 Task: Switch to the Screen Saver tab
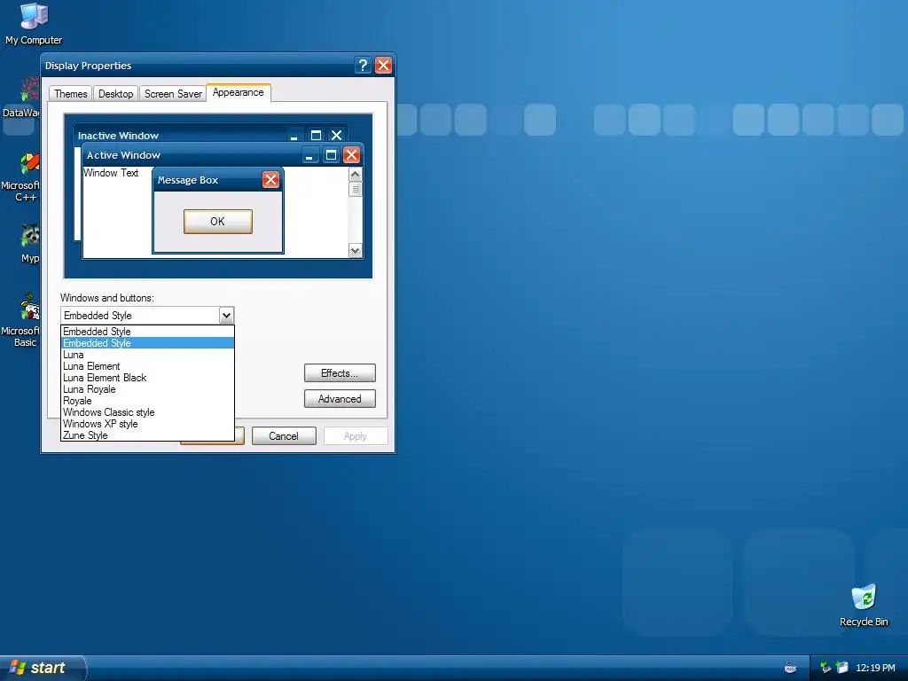173,94
